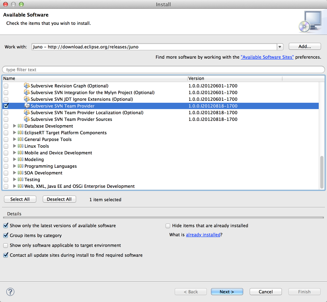This screenshot has width=327, height=302.
Task: Expand the Mobile and Device Development category
Action: (x=14, y=152)
